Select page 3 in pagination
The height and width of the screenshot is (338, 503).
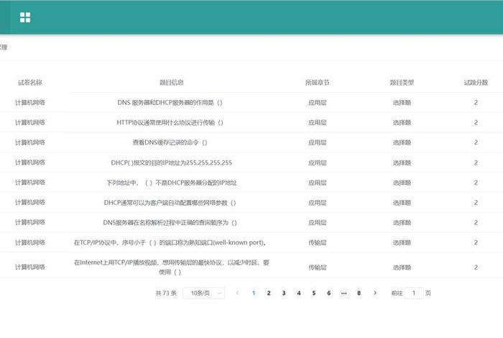[x=284, y=293]
